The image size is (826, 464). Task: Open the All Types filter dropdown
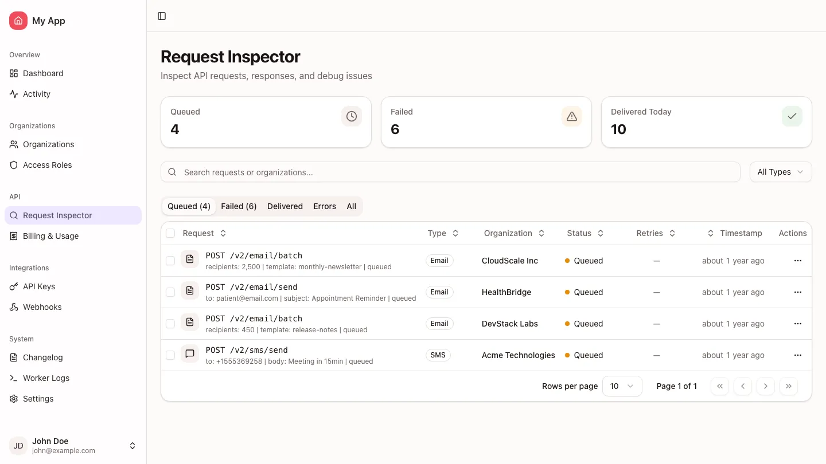coord(780,172)
